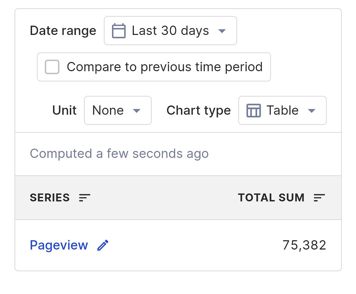Click the caret arrow beside None
This screenshot has height=294, width=356.
point(136,111)
